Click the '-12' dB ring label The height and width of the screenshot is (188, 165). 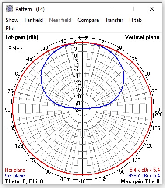point(77,83)
